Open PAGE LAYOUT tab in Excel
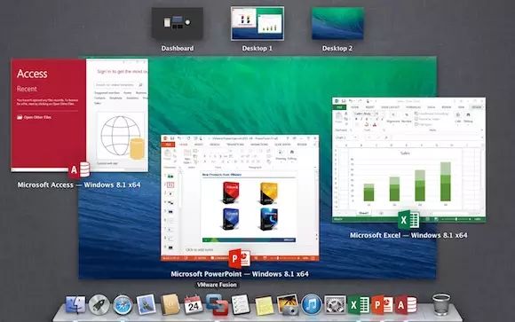The image size is (515, 322). [x=390, y=107]
